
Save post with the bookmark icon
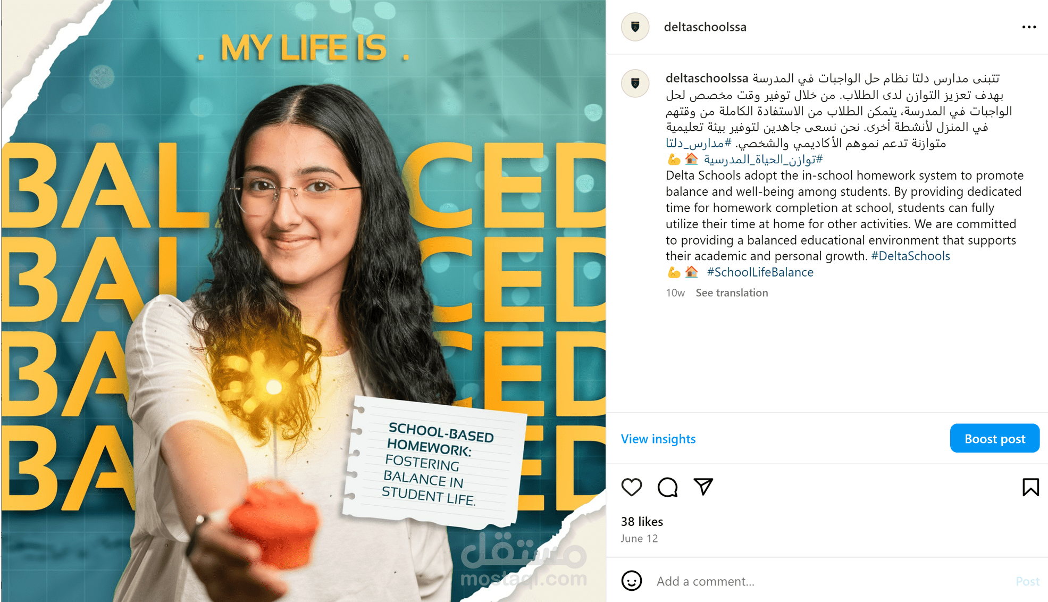click(x=1030, y=487)
